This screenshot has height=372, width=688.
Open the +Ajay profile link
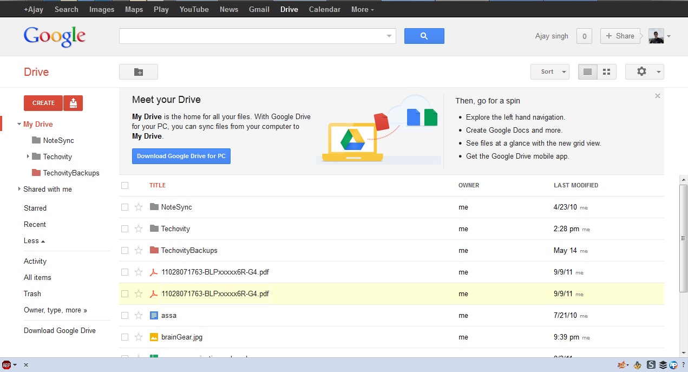click(34, 9)
